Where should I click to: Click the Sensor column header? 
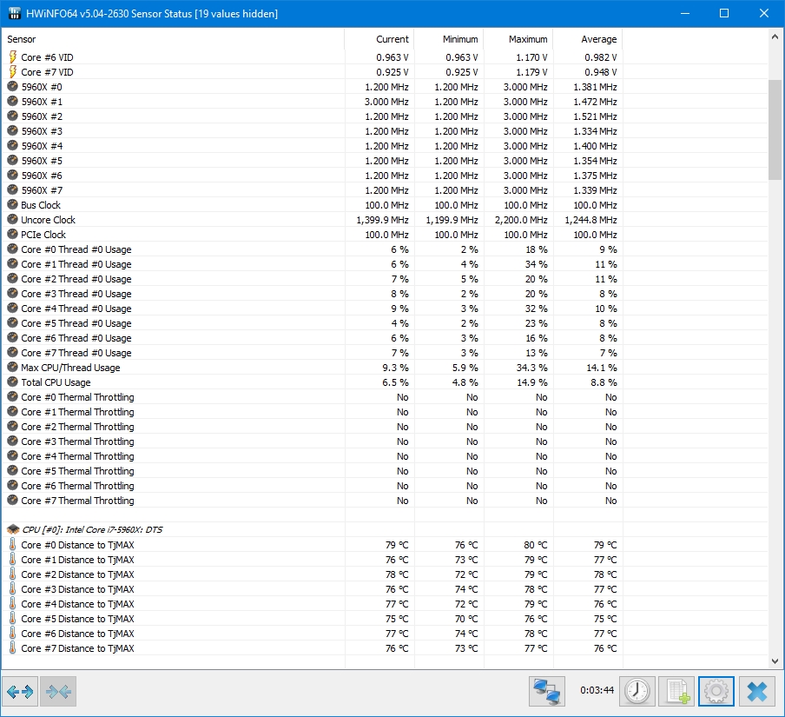tap(173, 39)
